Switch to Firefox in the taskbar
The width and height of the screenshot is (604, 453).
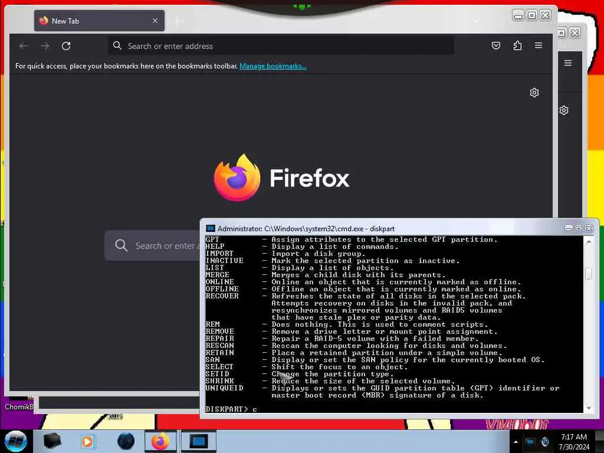tap(160, 441)
